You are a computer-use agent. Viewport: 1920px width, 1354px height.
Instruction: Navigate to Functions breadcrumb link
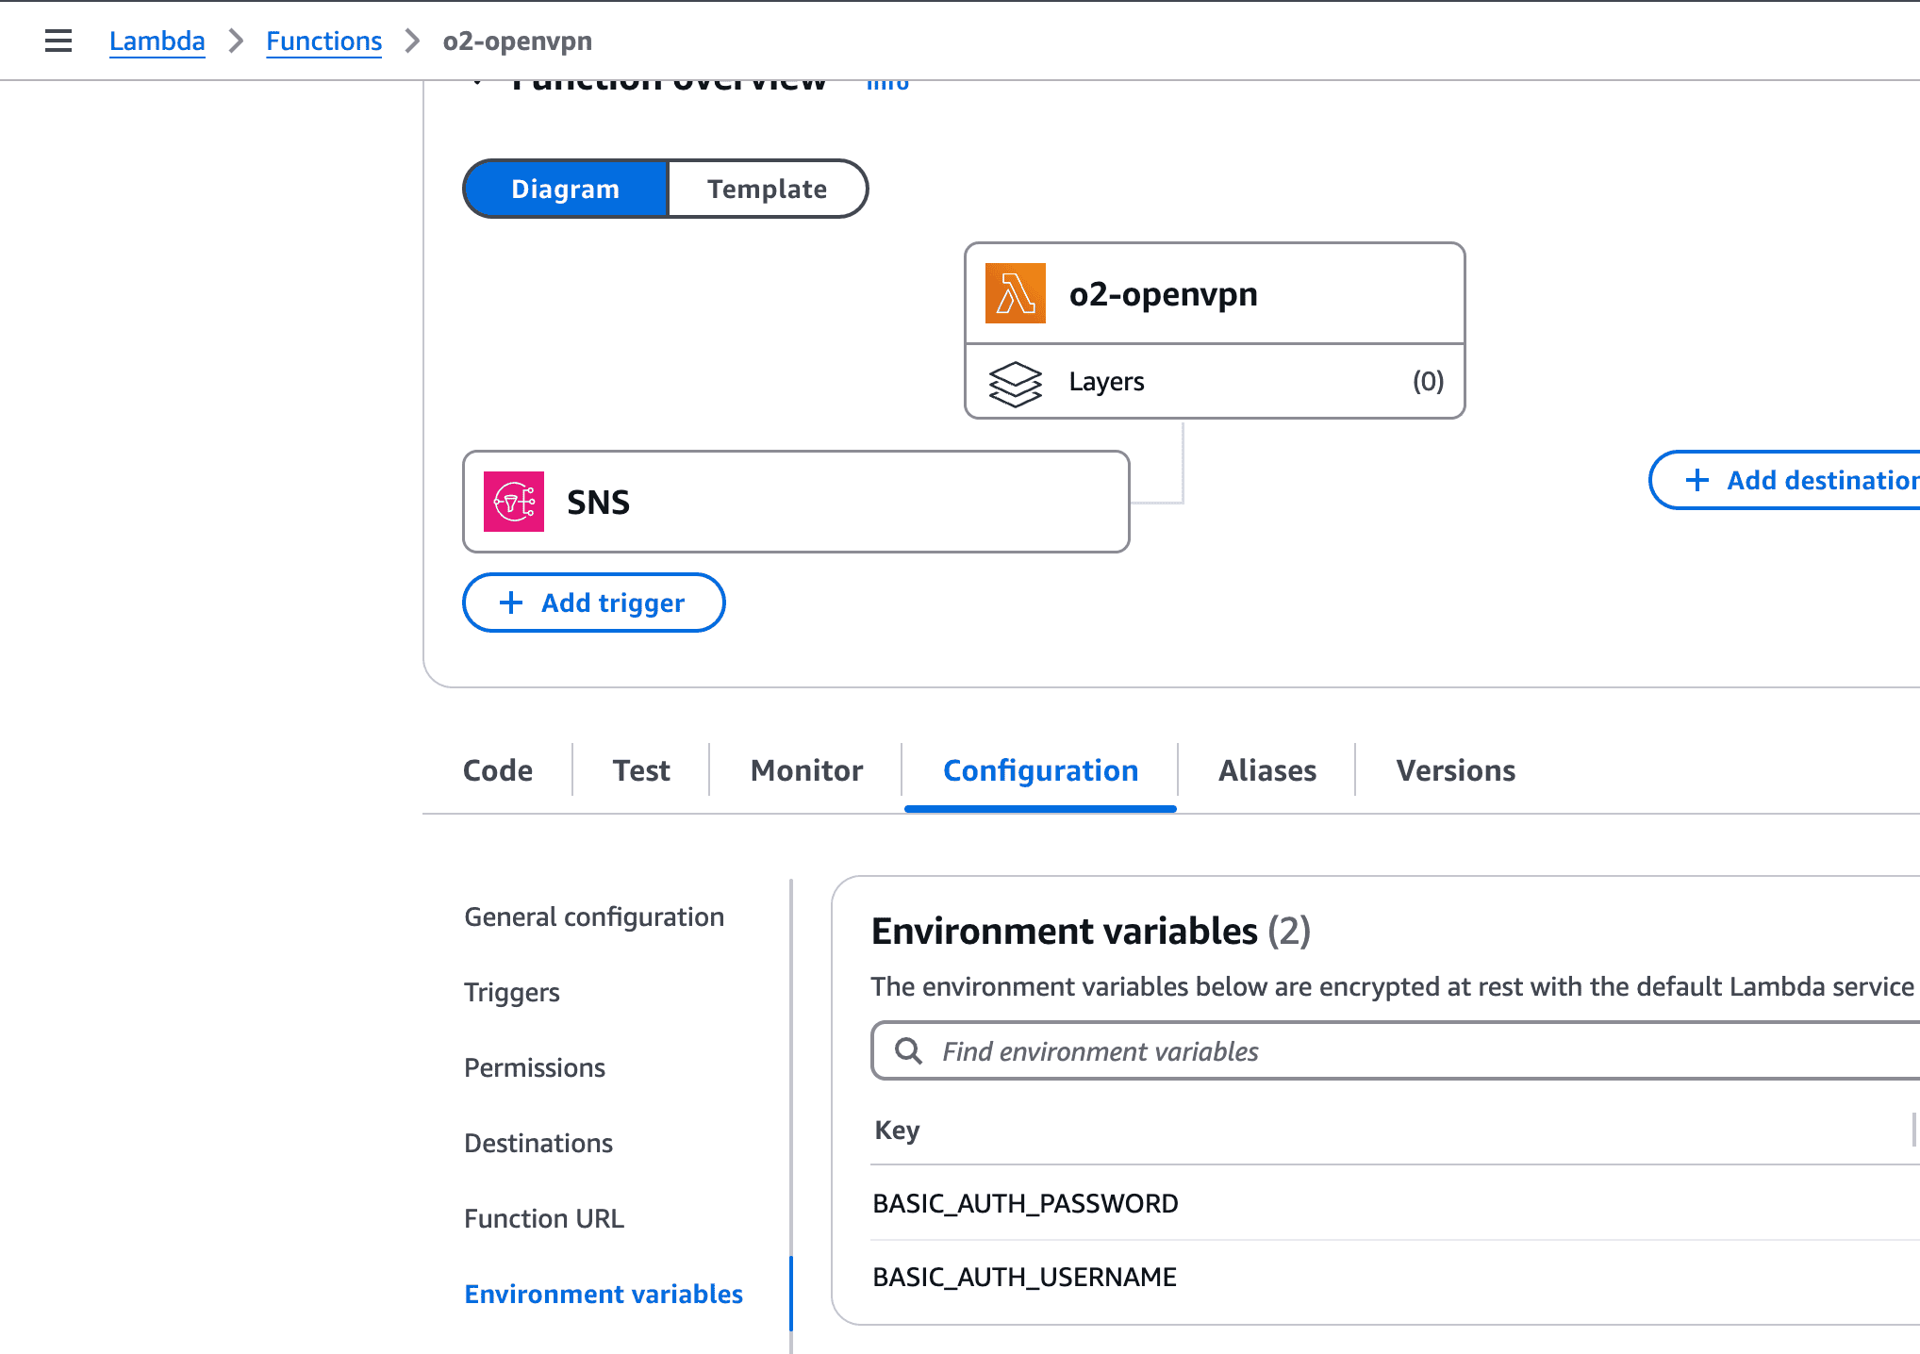click(x=323, y=41)
